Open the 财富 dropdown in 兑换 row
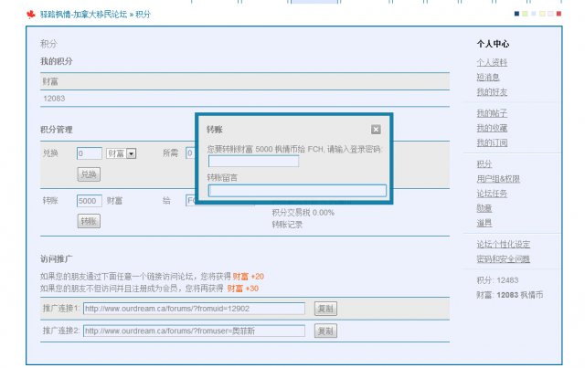The width and height of the screenshot is (585, 368). 122,153
